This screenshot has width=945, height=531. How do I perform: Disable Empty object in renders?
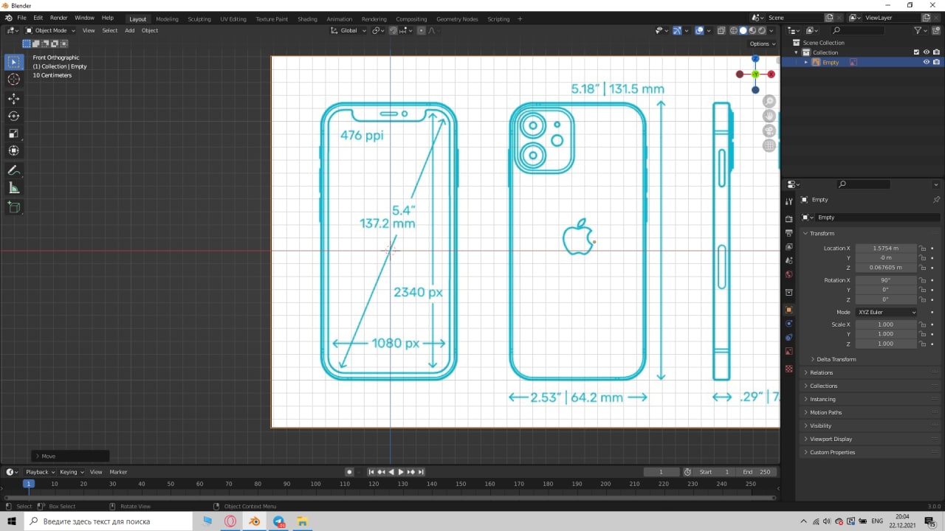[x=935, y=62]
